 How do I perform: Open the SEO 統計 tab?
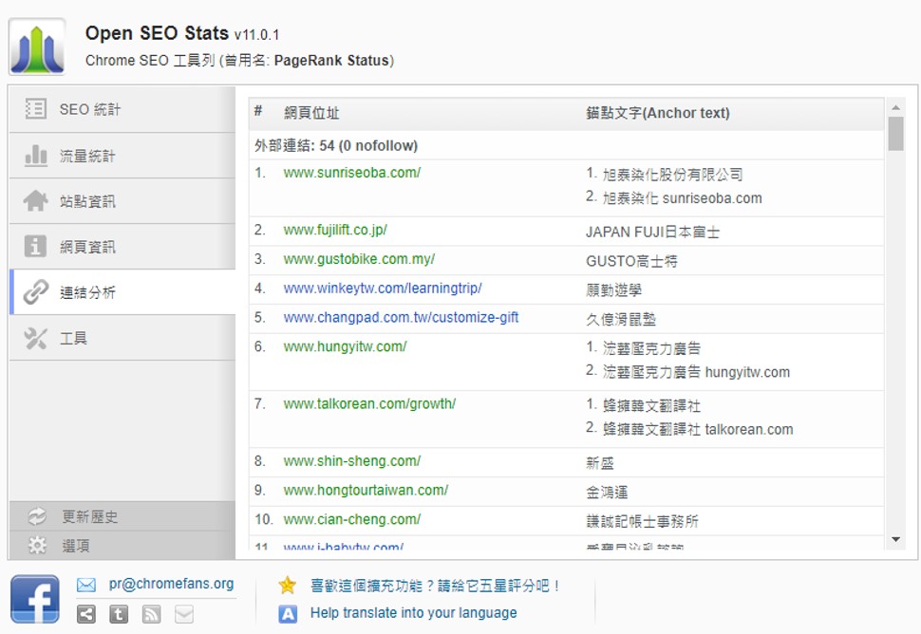122,109
